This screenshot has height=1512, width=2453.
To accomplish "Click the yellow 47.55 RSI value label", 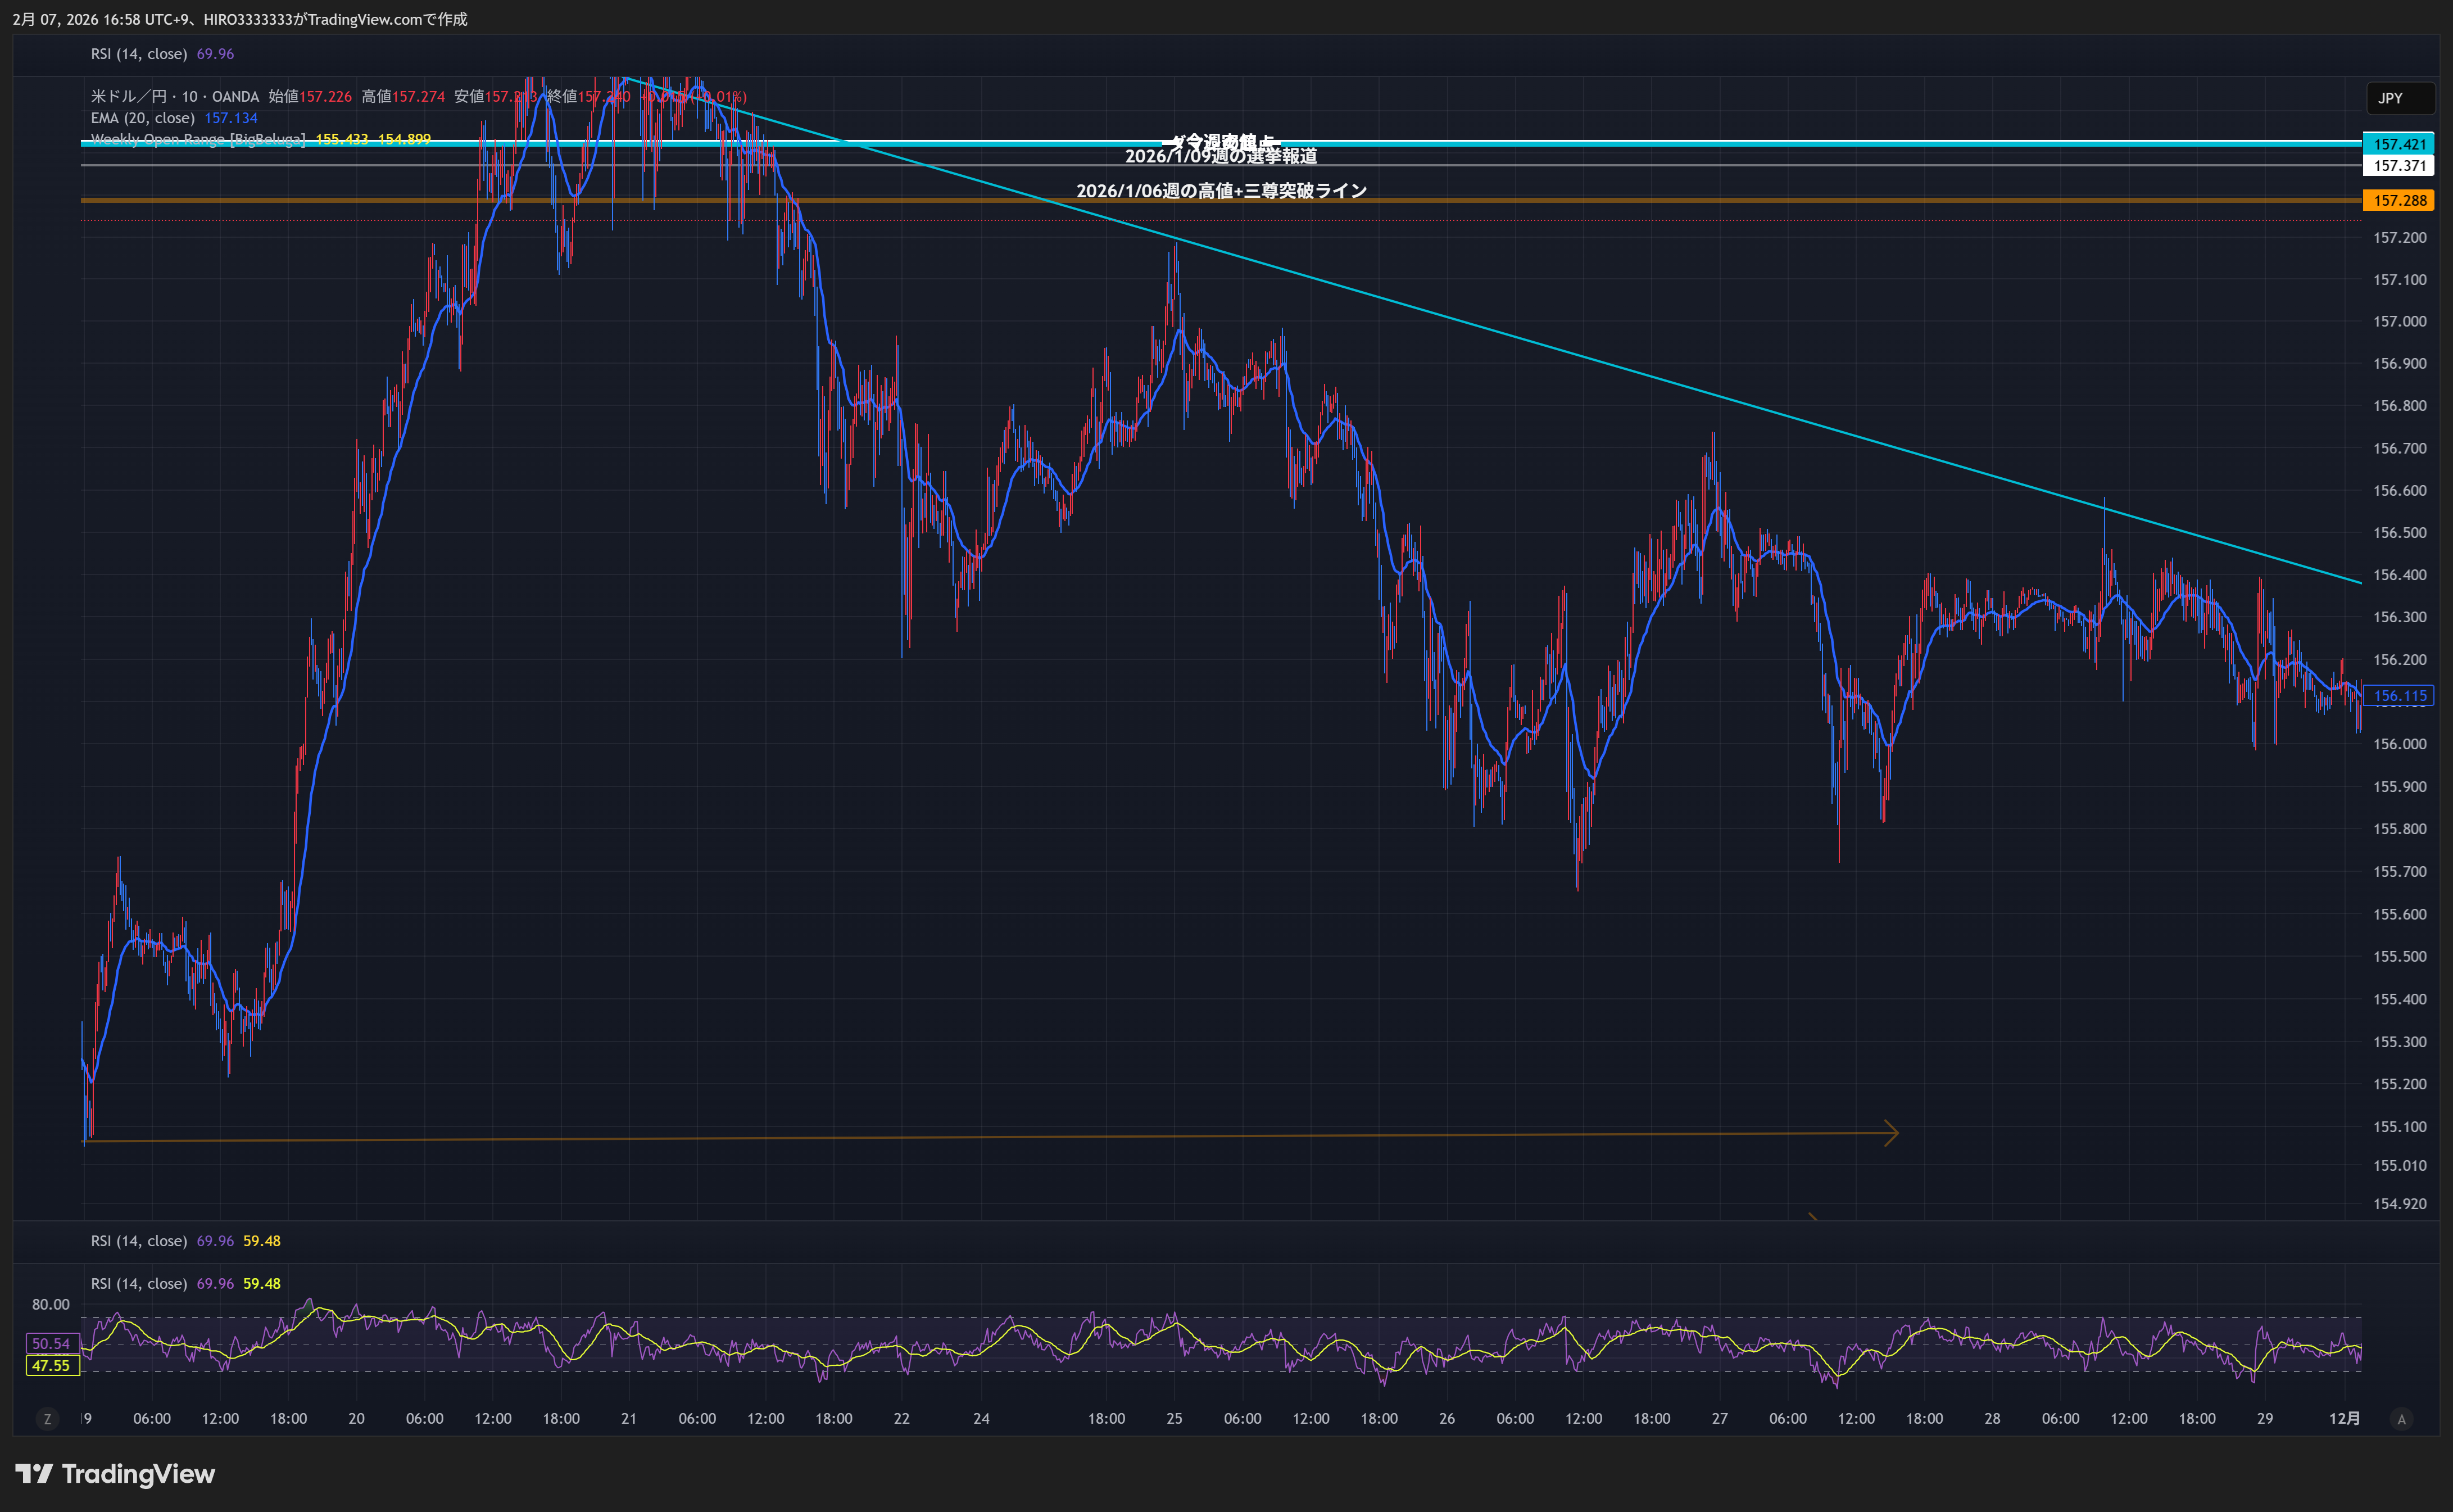I will 51,1365.
